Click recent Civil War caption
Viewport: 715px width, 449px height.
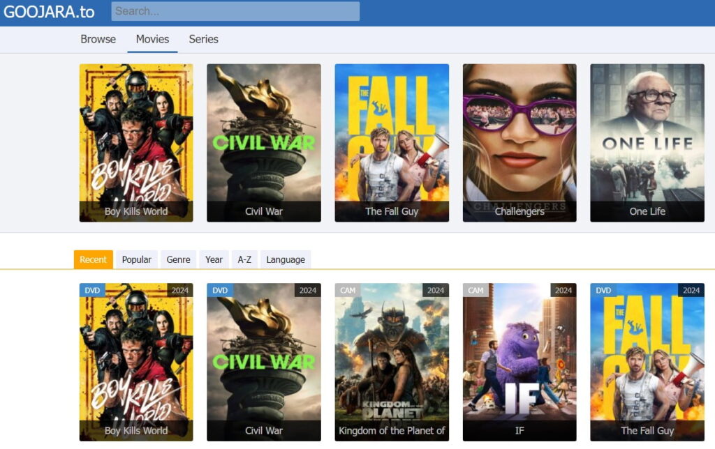(264, 431)
